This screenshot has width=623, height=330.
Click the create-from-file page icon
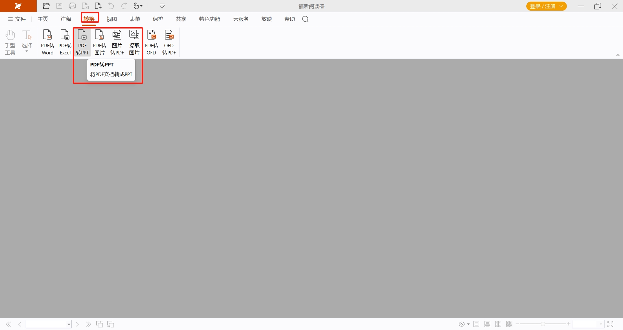pyautogui.click(x=85, y=6)
